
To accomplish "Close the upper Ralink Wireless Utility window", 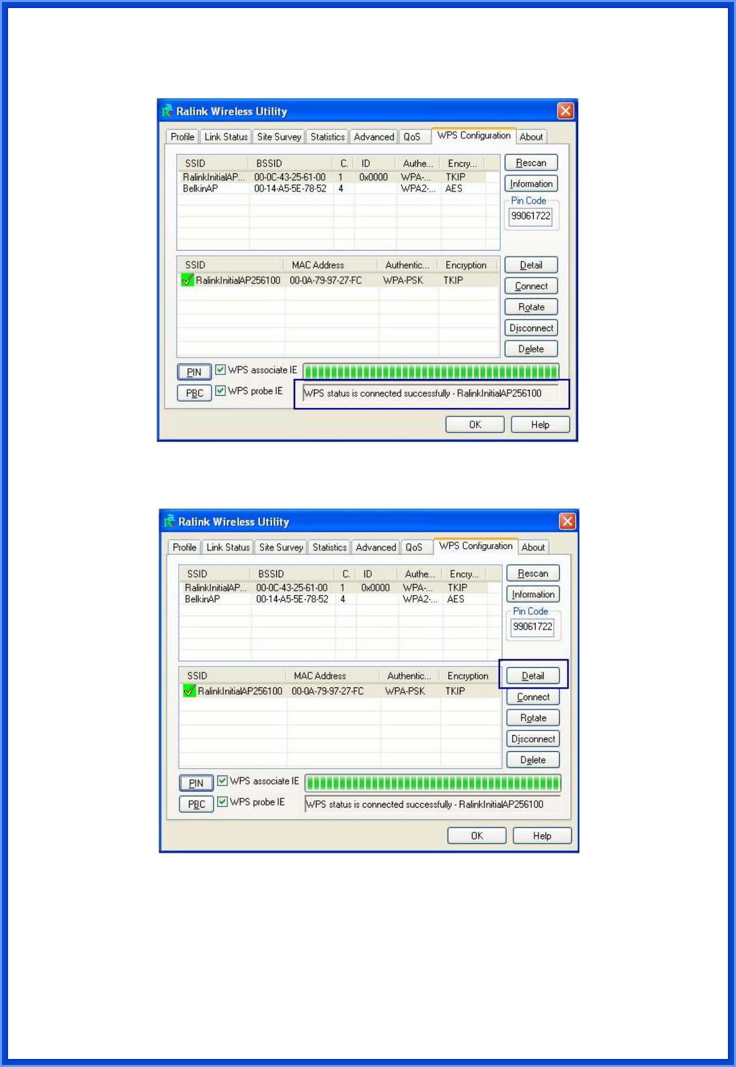I will [565, 111].
